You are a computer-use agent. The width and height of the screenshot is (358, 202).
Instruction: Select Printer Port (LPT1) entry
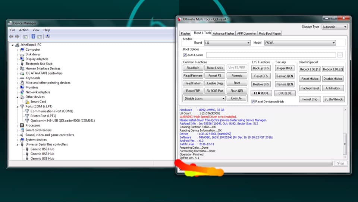pyautogui.click(x=43, y=116)
